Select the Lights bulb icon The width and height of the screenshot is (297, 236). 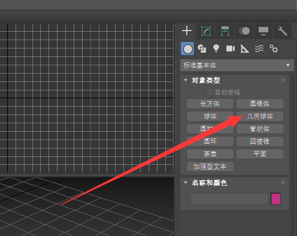pos(216,49)
